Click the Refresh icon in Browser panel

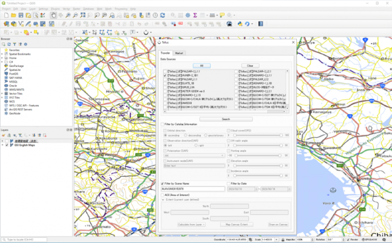(x=9, y=44)
